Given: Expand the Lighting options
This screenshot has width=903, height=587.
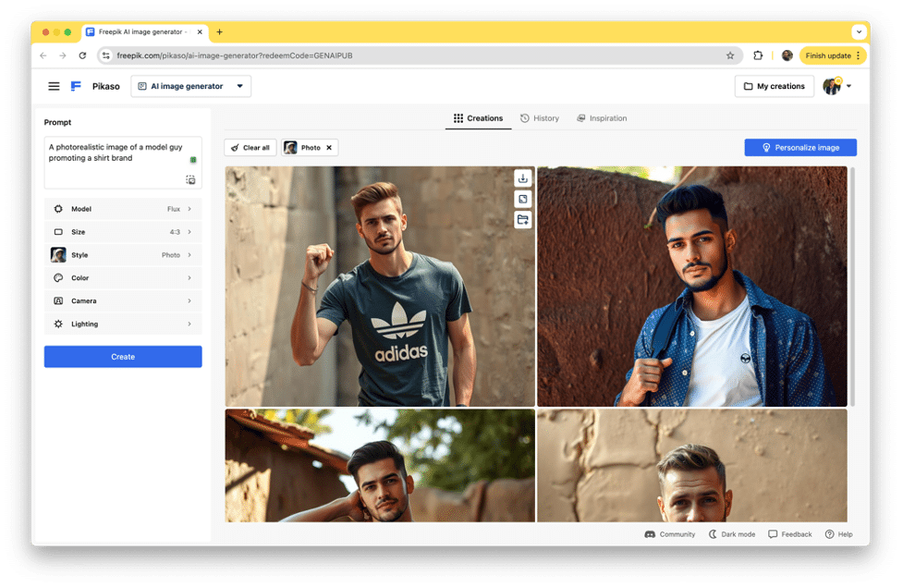Looking at the screenshot, I should (122, 324).
